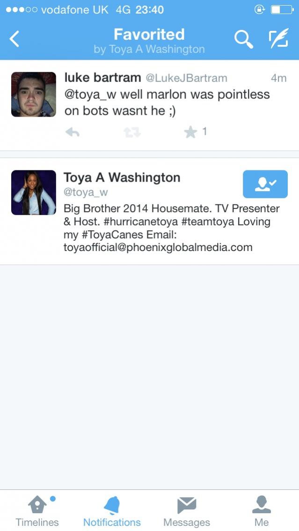Switch to the Notifications tab
The image size is (299, 531).
click(x=112, y=511)
